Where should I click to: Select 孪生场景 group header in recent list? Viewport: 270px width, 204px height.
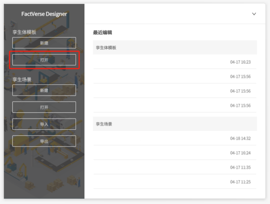[x=175, y=124]
